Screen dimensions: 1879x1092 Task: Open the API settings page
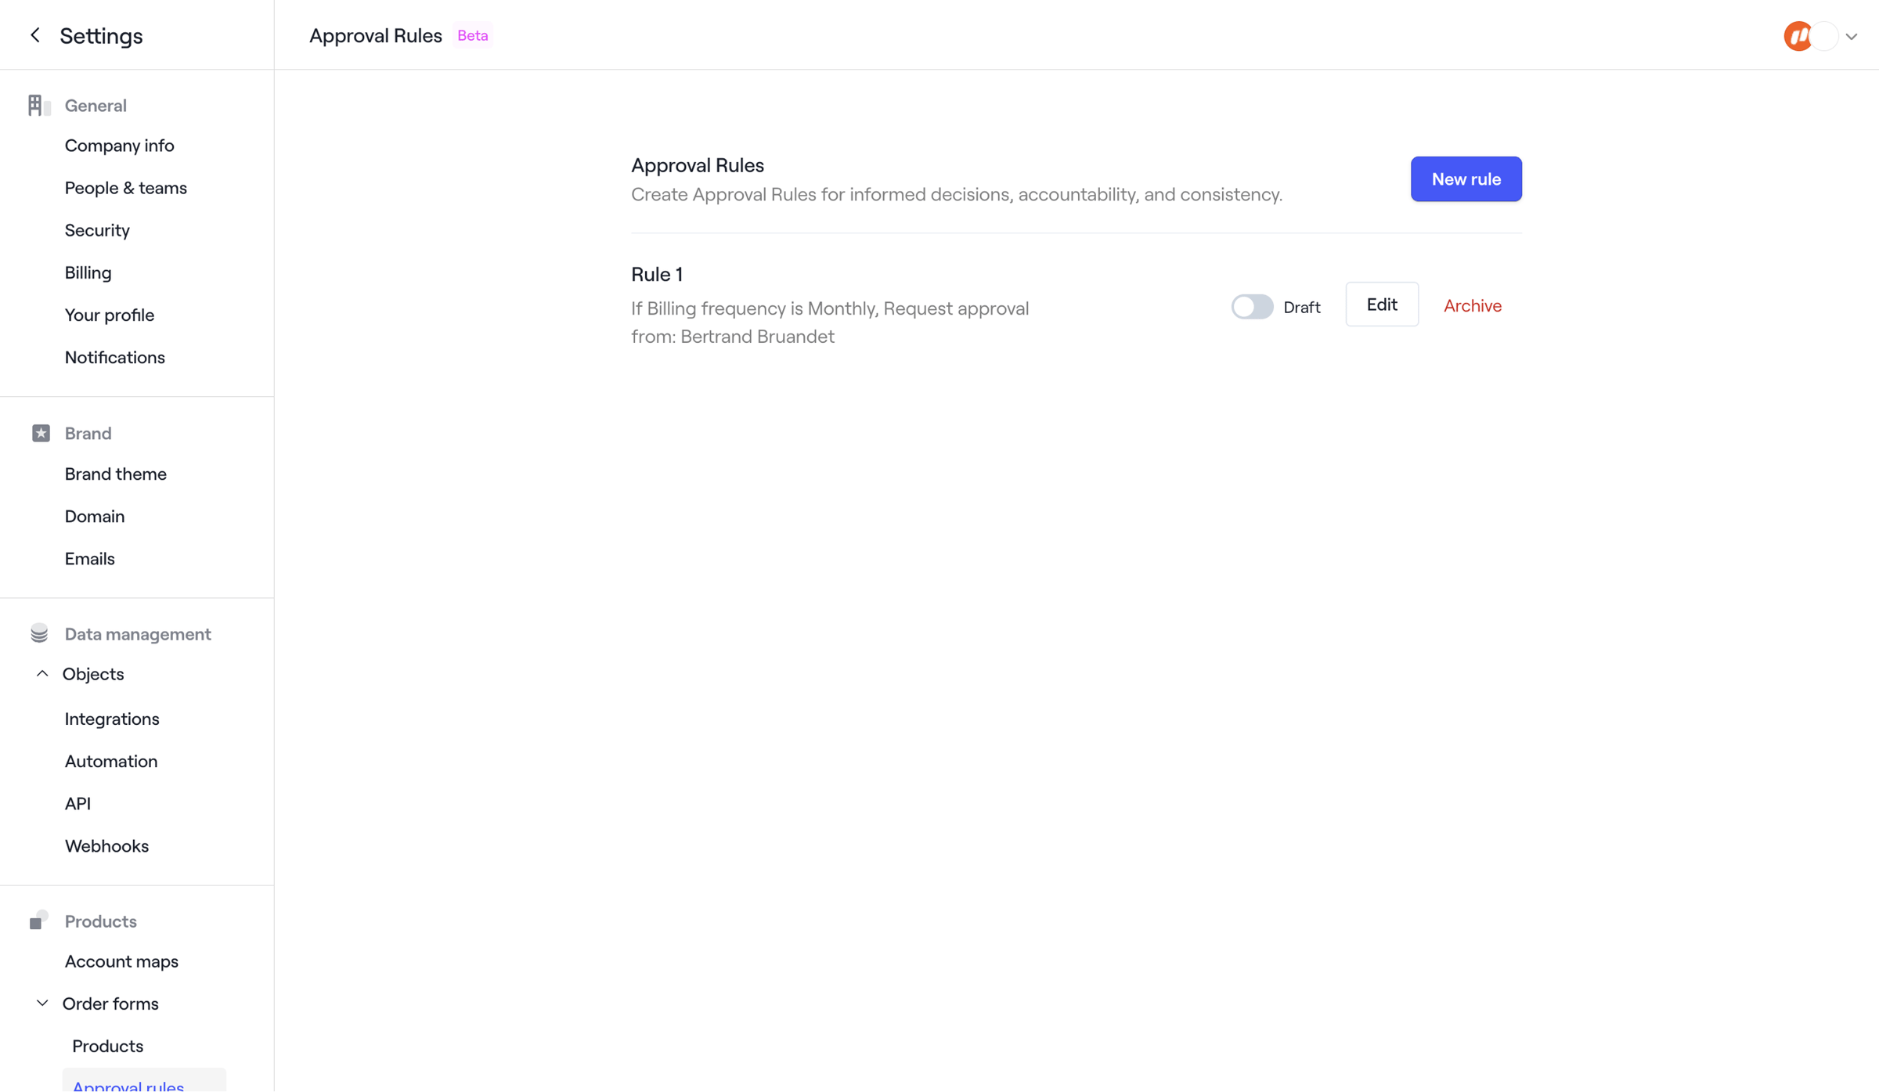(78, 803)
